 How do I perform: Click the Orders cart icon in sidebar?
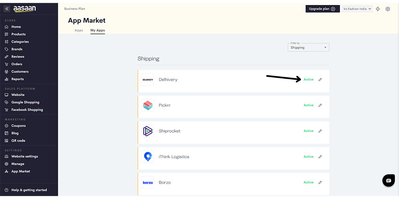click(x=7, y=64)
